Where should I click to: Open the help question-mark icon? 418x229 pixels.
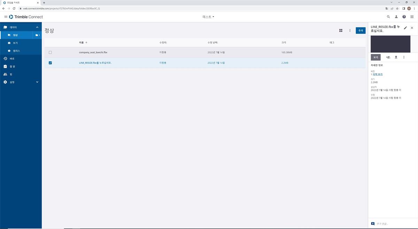coord(404,16)
